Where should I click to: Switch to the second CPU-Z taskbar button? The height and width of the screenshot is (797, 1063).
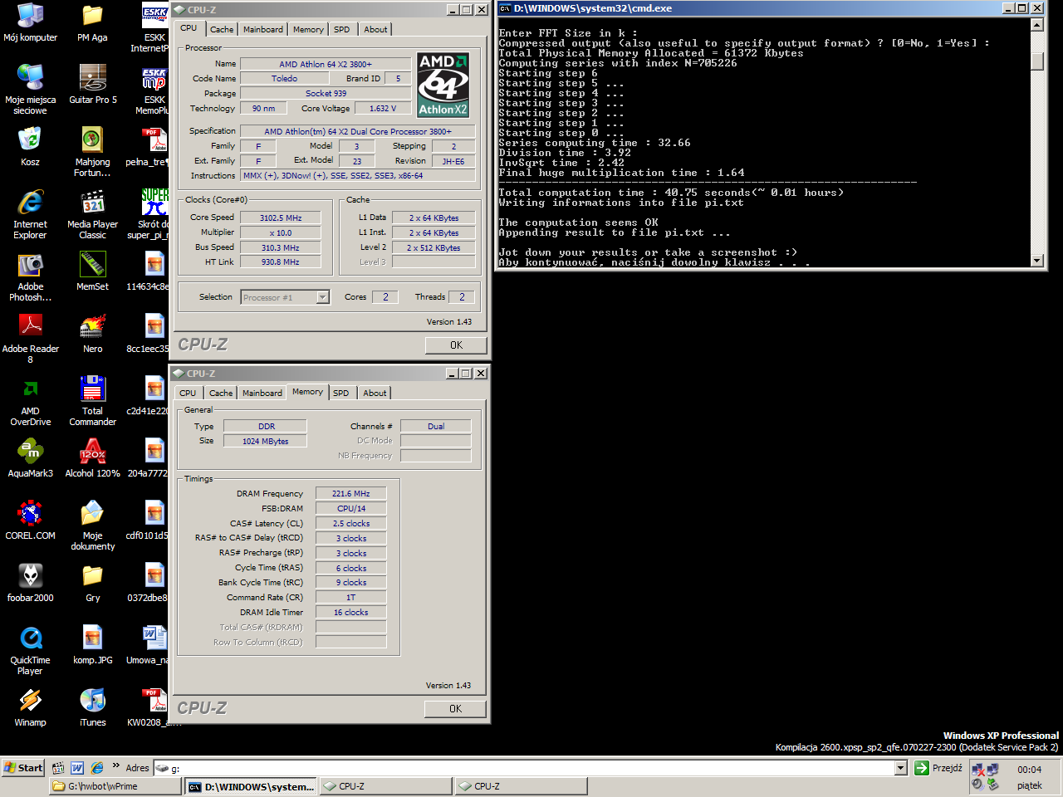coord(522,786)
